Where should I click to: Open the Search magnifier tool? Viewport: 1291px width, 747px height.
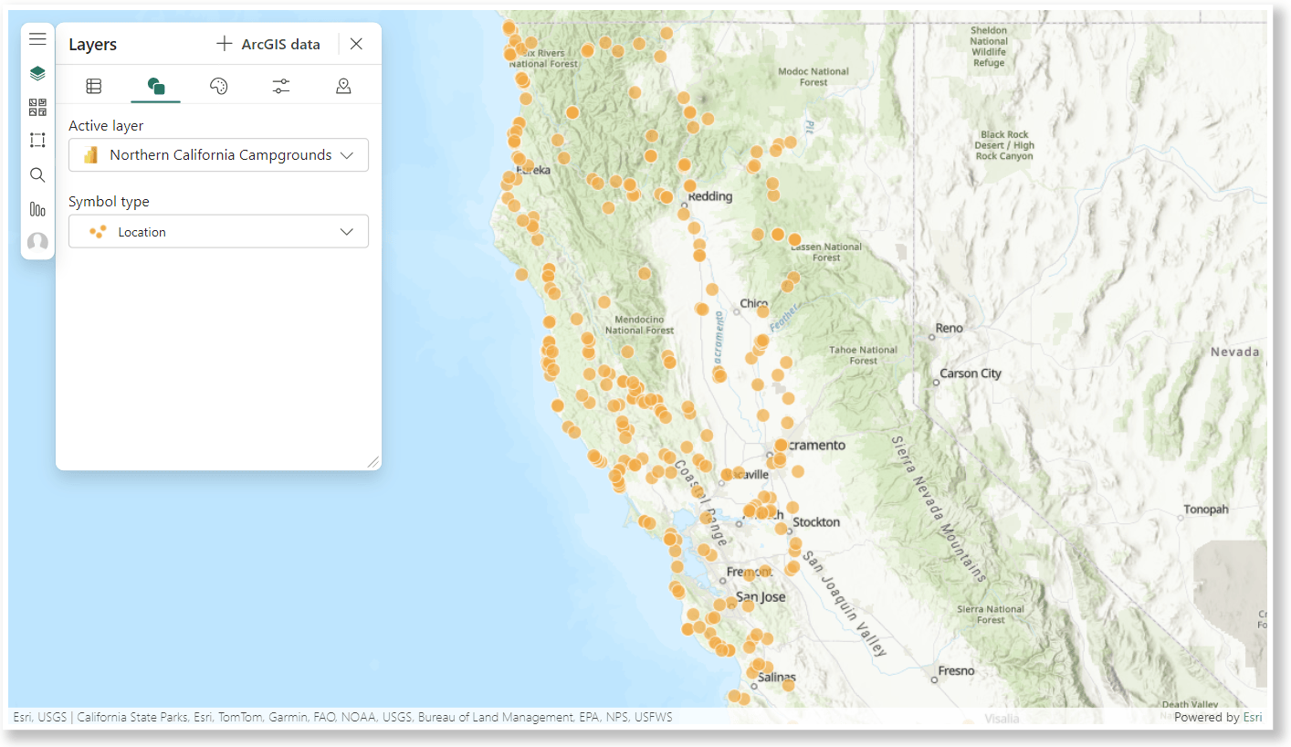click(x=37, y=175)
